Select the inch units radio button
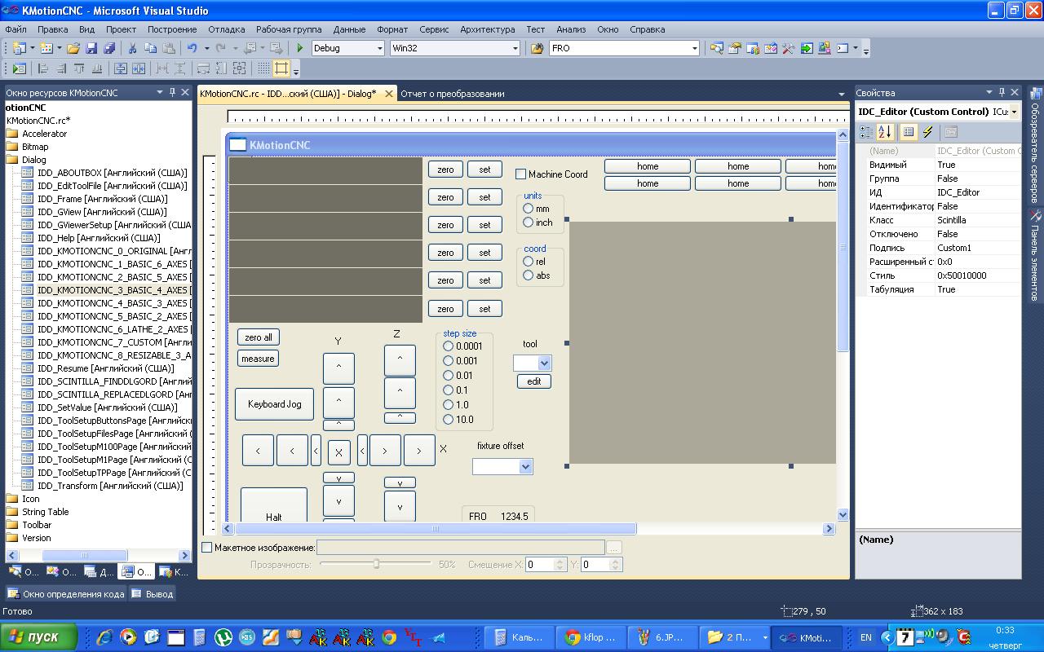 528,222
